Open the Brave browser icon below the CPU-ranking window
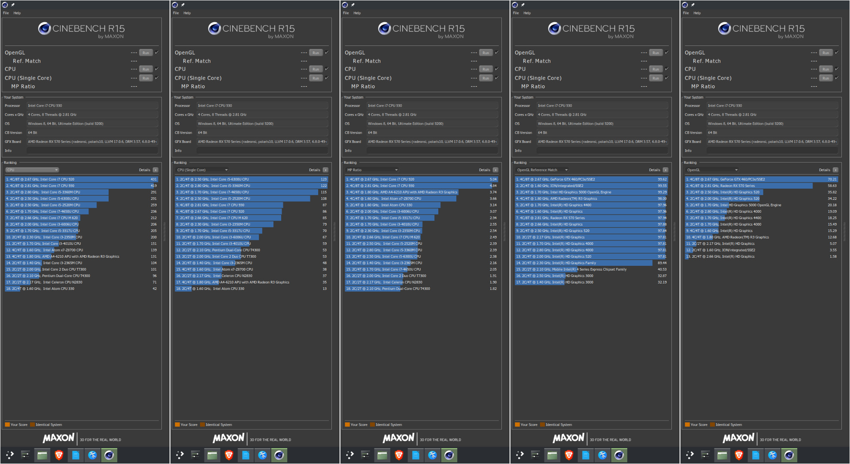Image resolution: width=850 pixels, height=464 pixels. point(59,455)
